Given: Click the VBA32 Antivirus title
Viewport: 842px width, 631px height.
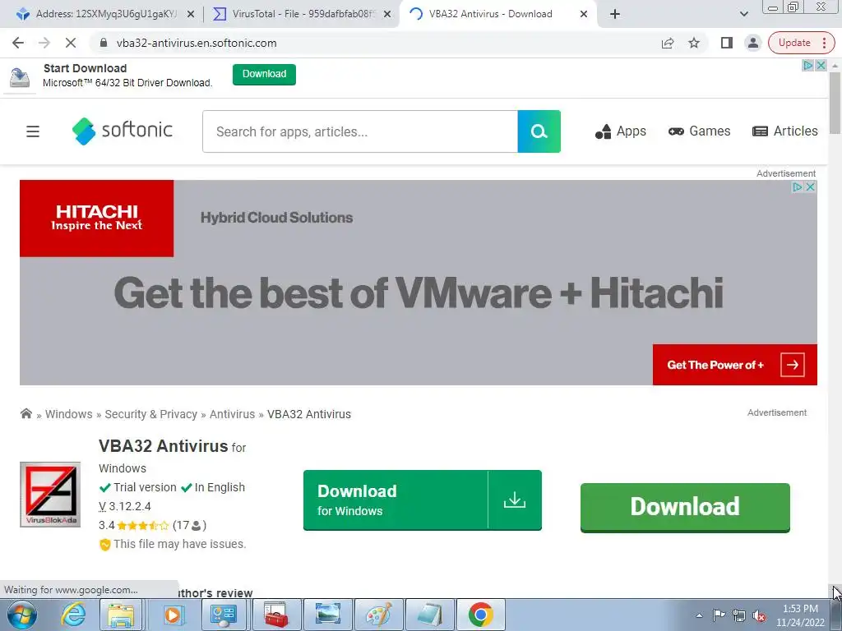Looking at the screenshot, I should [x=164, y=446].
